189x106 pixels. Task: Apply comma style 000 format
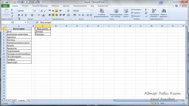(x=83, y=15)
